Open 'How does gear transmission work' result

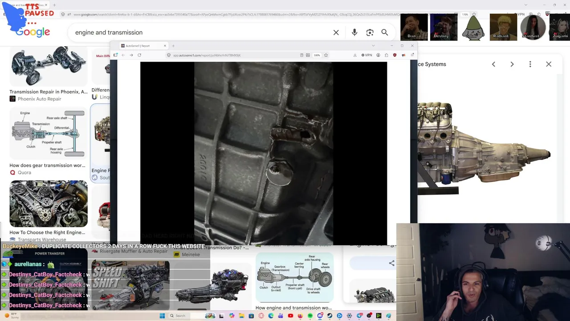[47, 165]
